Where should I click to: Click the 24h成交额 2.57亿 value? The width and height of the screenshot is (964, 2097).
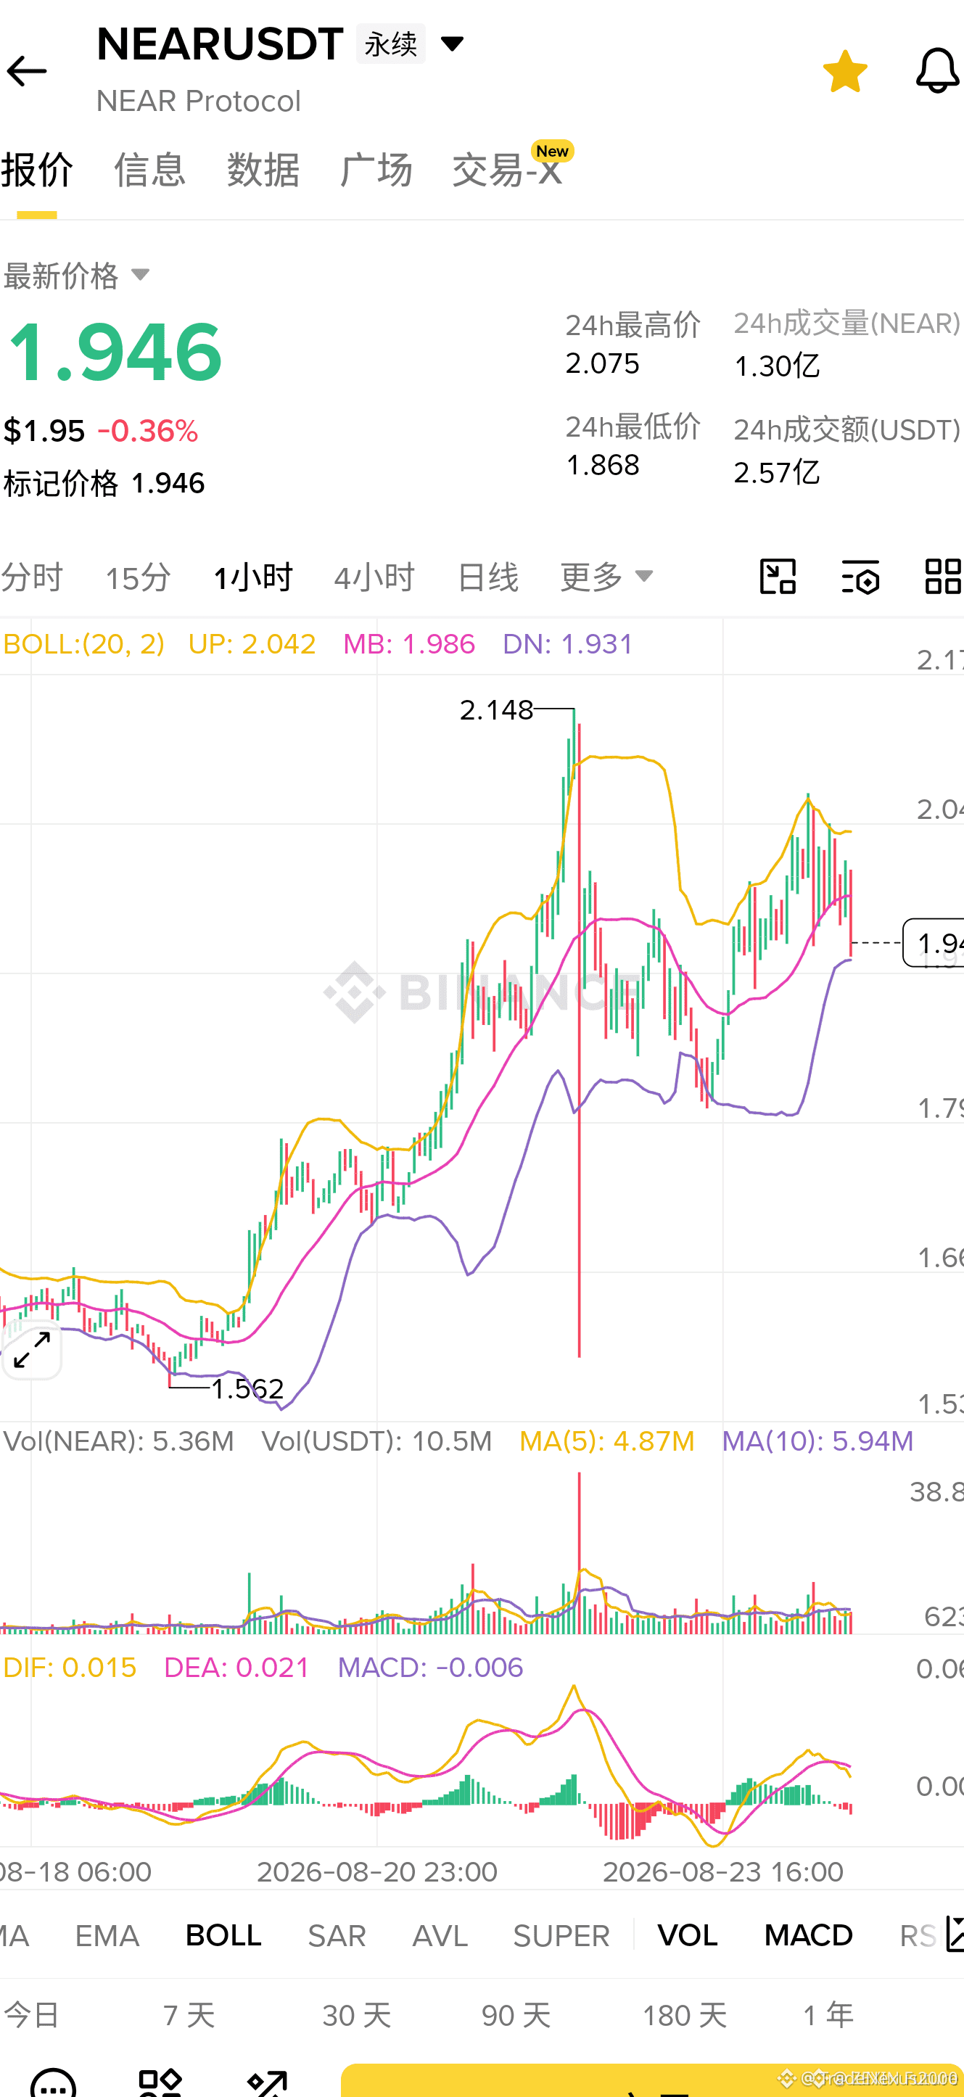tap(777, 472)
